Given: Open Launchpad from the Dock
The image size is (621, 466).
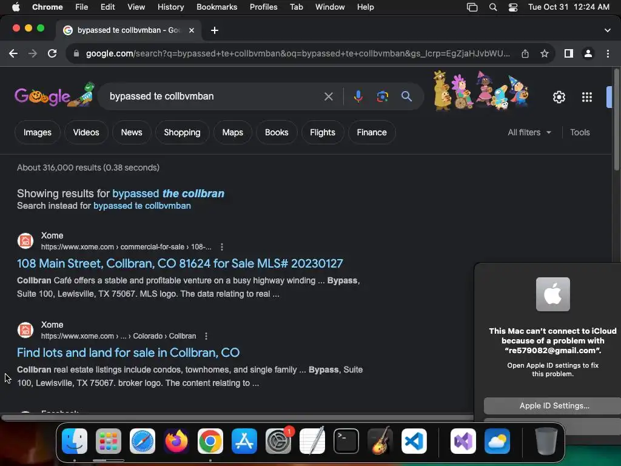Looking at the screenshot, I should tap(109, 441).
